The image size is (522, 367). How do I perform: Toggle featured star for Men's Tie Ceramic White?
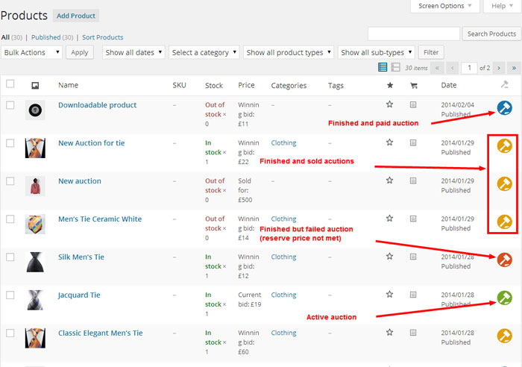tap(389, 219)
